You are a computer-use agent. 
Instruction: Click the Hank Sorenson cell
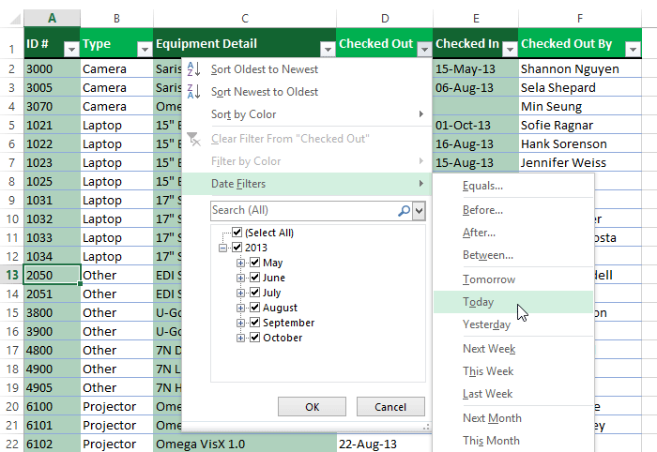[580, 143]
